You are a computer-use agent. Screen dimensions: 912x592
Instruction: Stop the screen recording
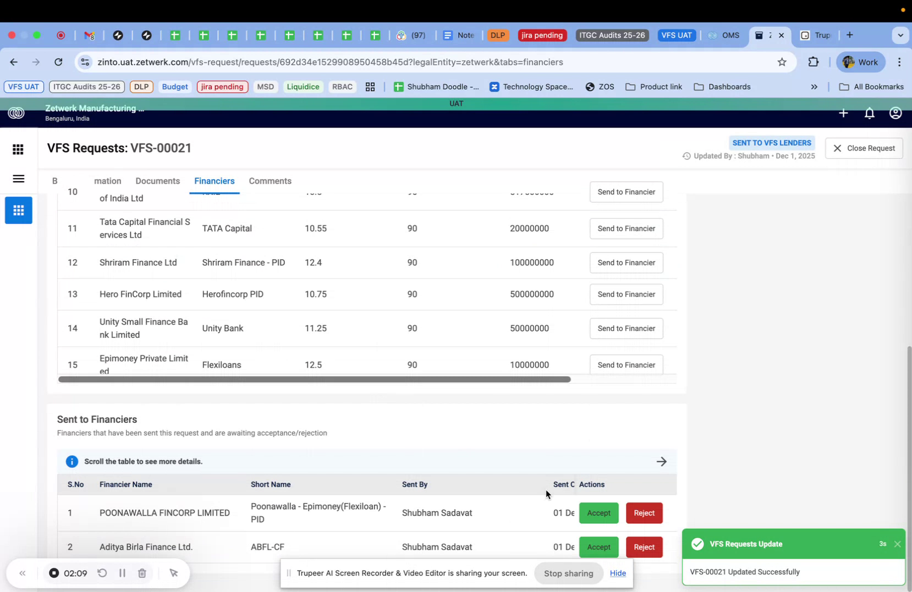(54, 573)
